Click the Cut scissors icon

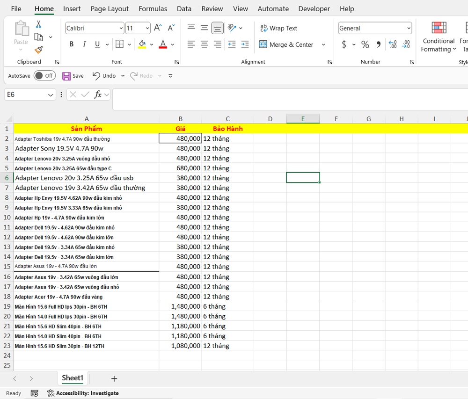[x=39, y=24]
